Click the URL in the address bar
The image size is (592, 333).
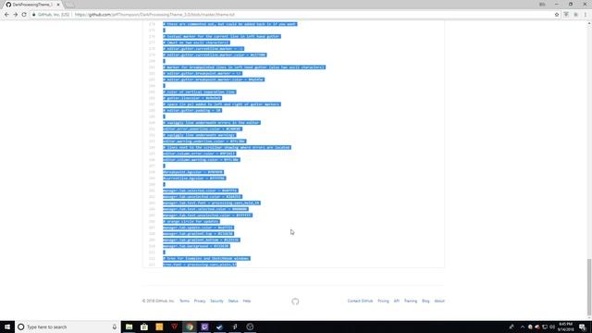[154, 15]
